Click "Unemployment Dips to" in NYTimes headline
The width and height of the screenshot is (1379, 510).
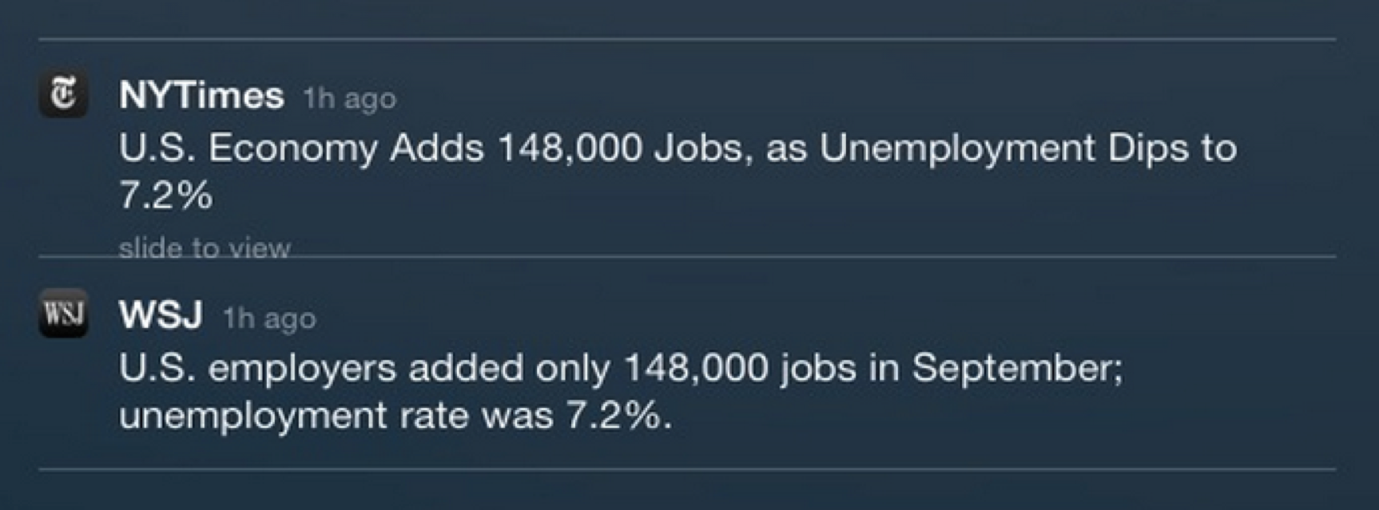pos(1027,149)
